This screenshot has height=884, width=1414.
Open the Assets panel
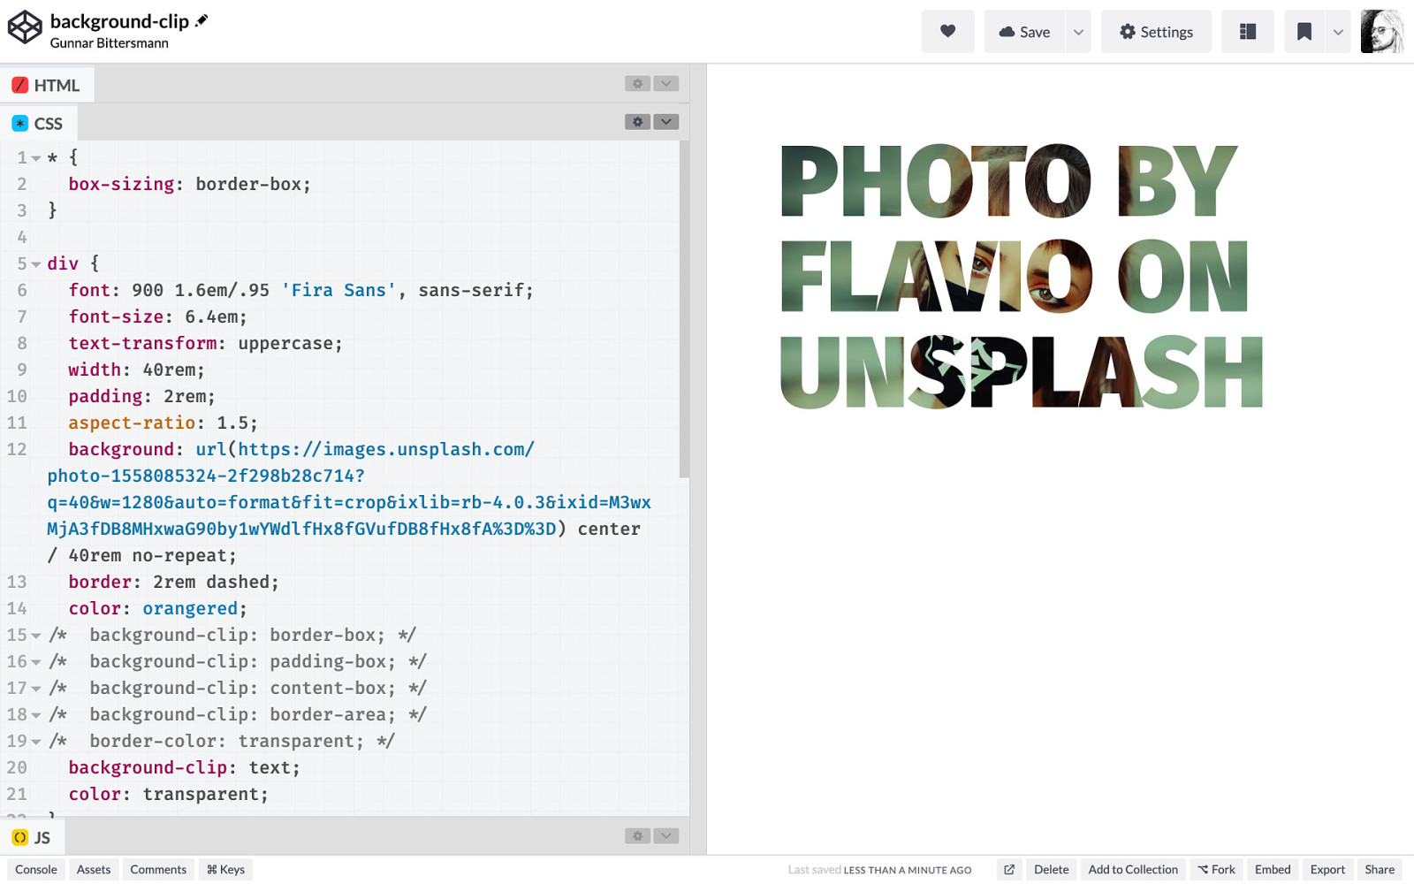pos(94,870)
